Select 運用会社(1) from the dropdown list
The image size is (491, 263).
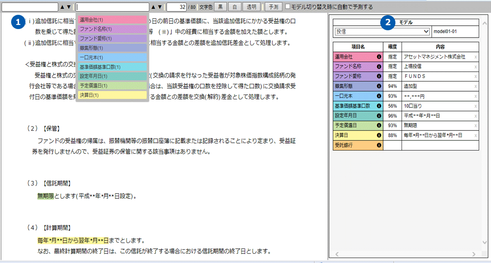point(112,20)
